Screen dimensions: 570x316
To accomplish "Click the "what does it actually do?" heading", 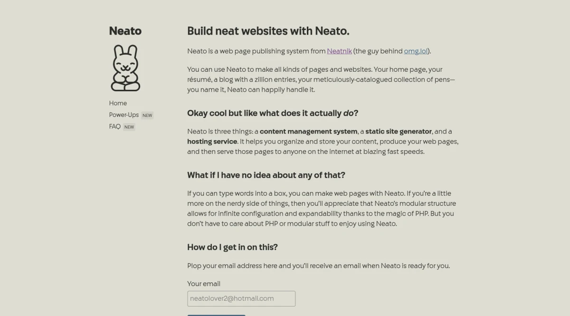I will coord(273,113).
